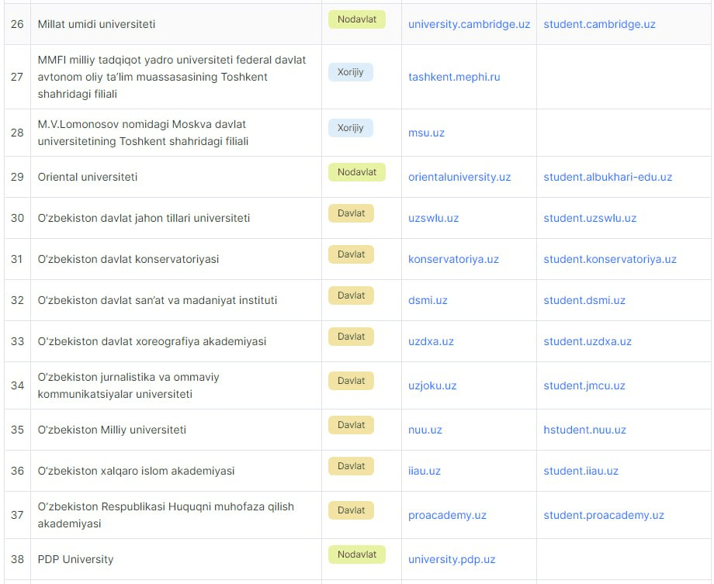Open university.pdp.uz link
Image resolution: width=714 pixels, height=584 pixels.
(452, 559)
